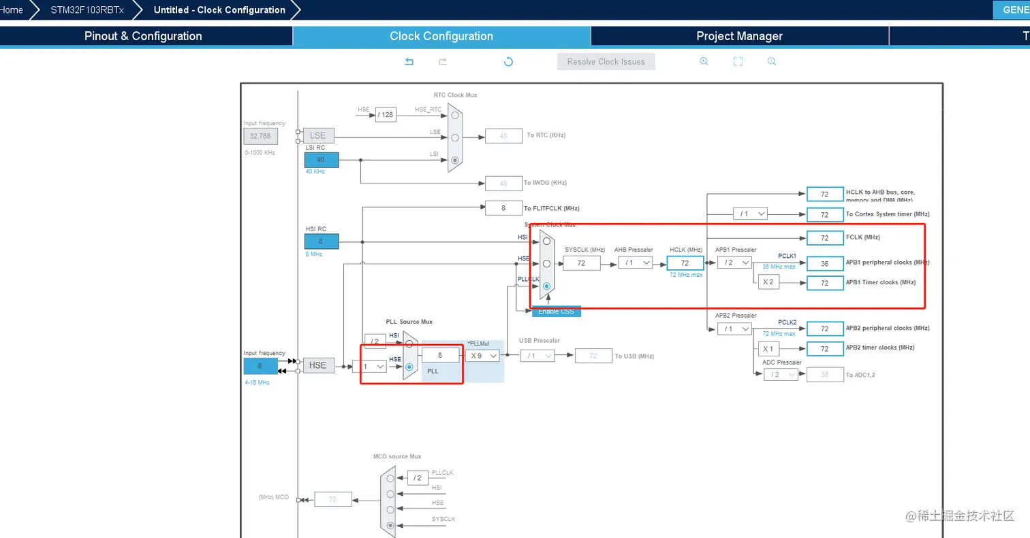Zoom out the clock diagram
Image resolution: width=1030 pixels, height=538 pixels.
(x=772, y=61)
